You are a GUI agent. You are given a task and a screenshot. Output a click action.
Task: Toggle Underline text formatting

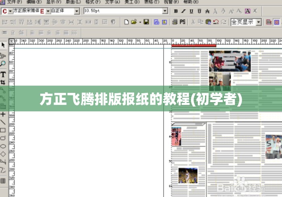[x=191, y=11]
